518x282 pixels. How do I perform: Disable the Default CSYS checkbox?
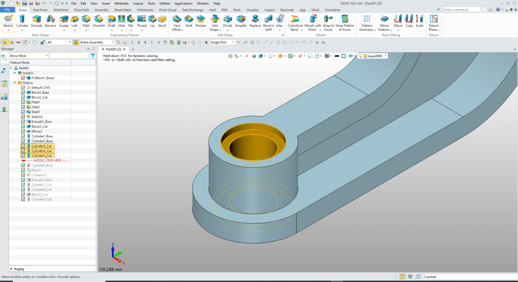click(x=23, y=88)
